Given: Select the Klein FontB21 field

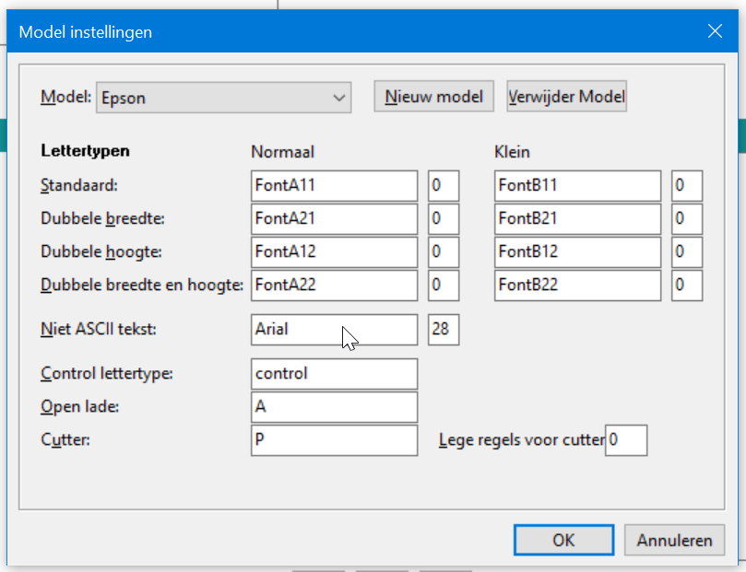Looking at the screenshot, I should [577, 219].
